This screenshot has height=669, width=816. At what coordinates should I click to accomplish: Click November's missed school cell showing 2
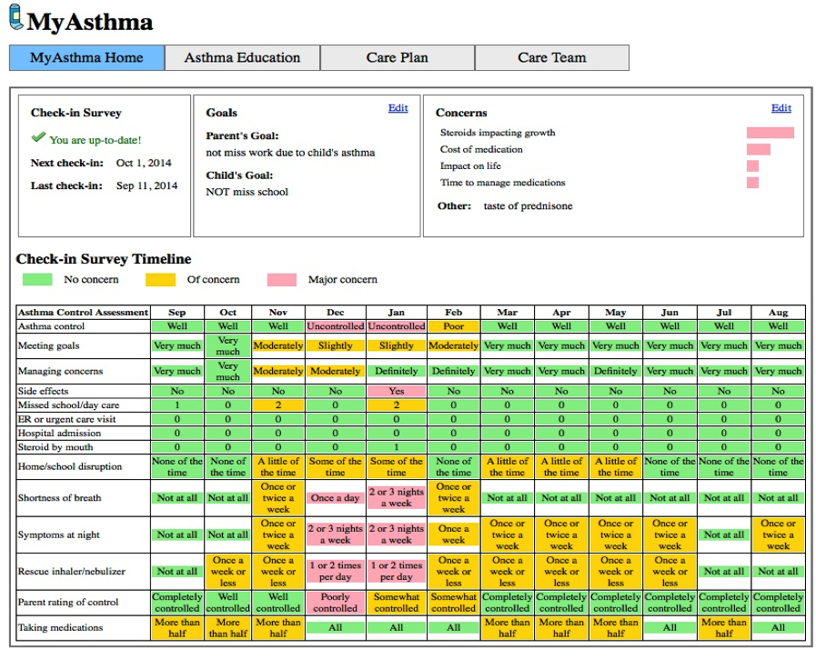[x=278, y=405]
